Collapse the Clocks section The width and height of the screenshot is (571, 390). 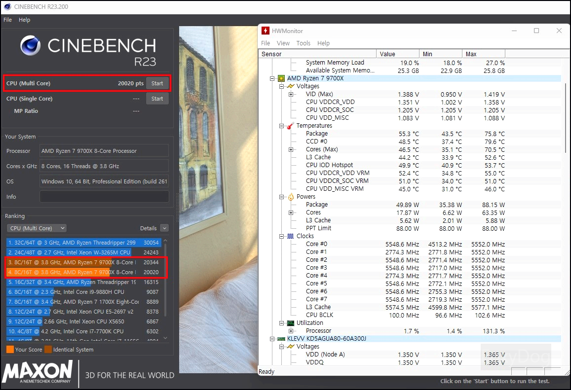[x=281, y=236]
